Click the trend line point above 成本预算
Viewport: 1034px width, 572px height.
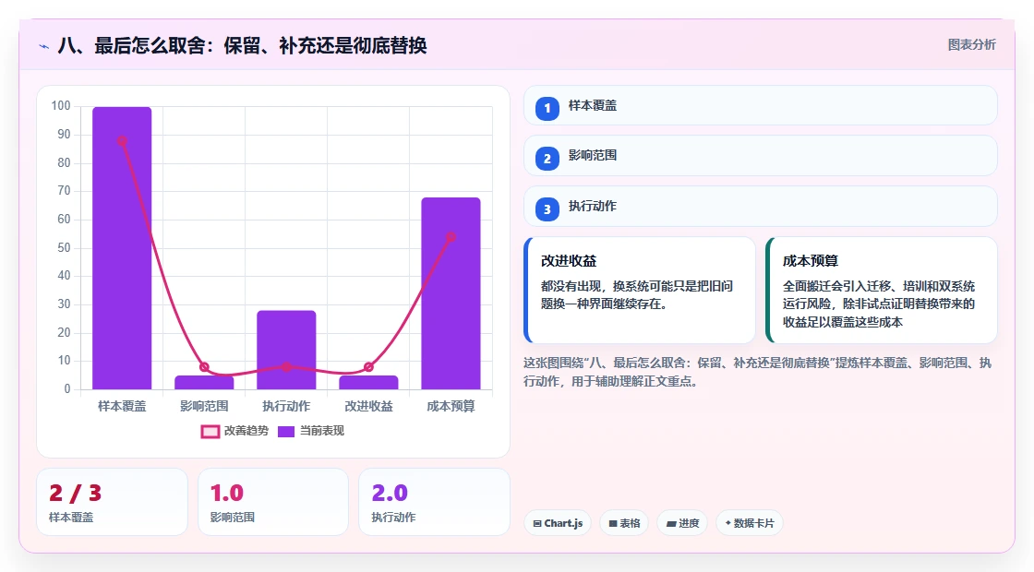451,237
